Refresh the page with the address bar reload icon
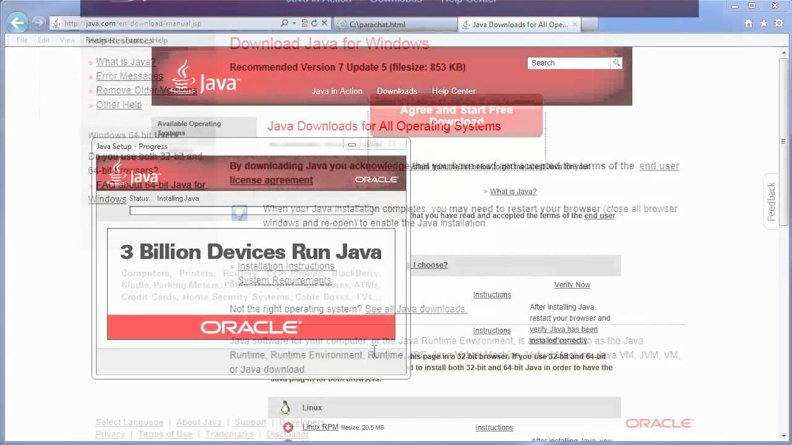This screenshot has height=445, width=792. point(314,23)
